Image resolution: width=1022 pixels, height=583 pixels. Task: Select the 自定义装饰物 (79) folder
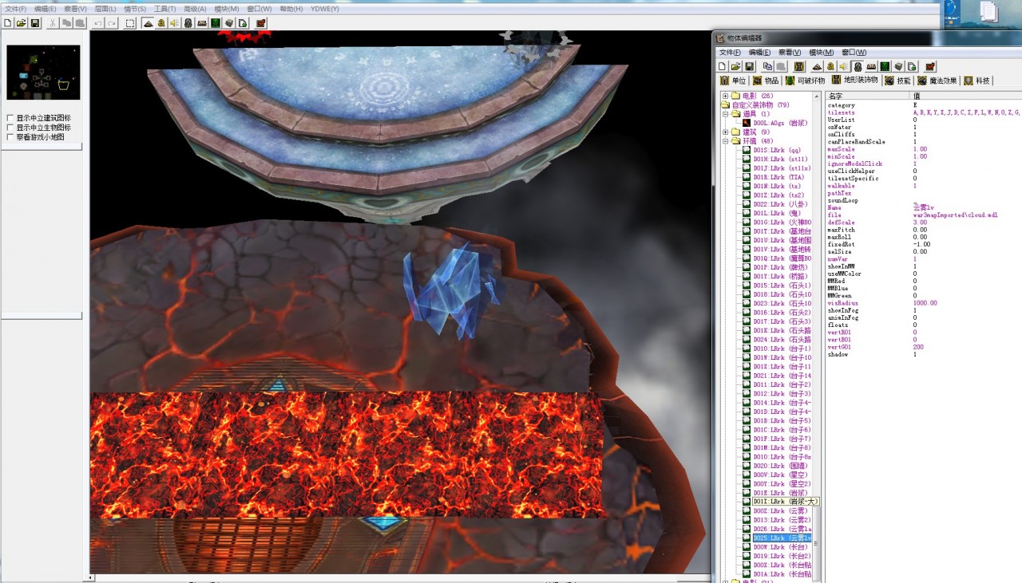pos(760,105)
